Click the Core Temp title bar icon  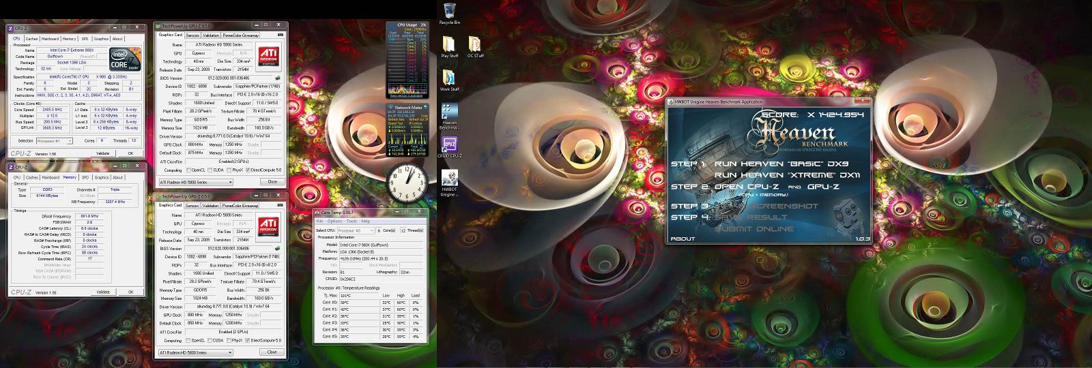[318, 213]
